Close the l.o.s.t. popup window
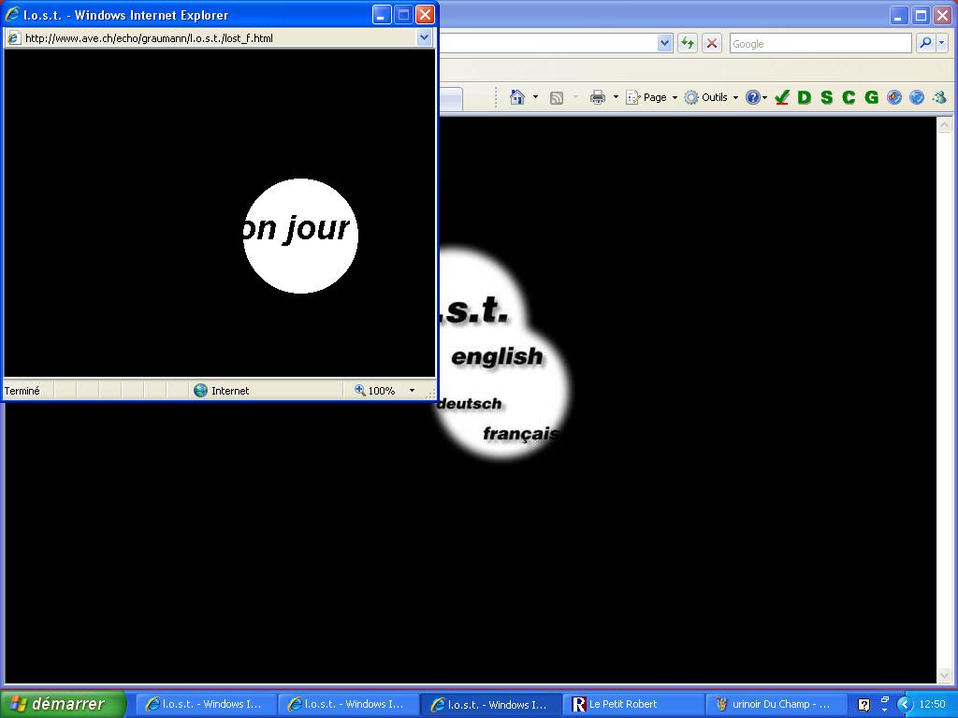This screenshot has height=718, width=958. pos(426,15)
